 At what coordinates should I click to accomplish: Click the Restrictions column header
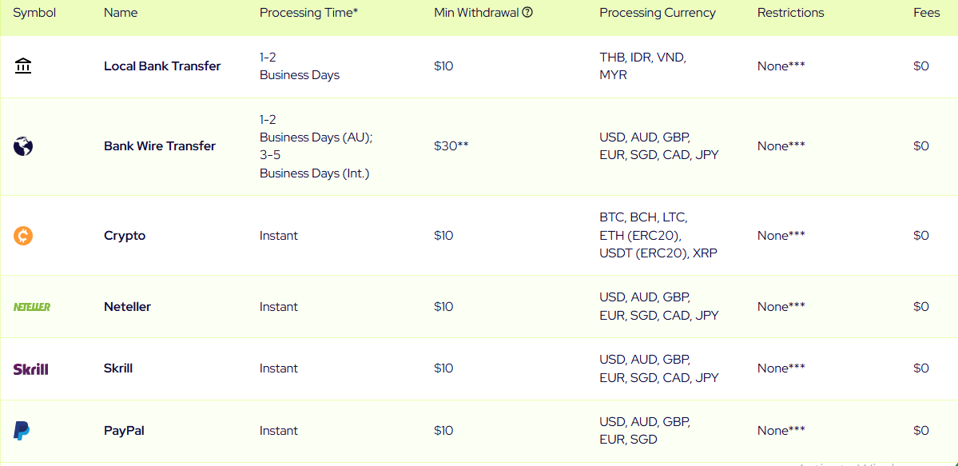click(790, 13)
